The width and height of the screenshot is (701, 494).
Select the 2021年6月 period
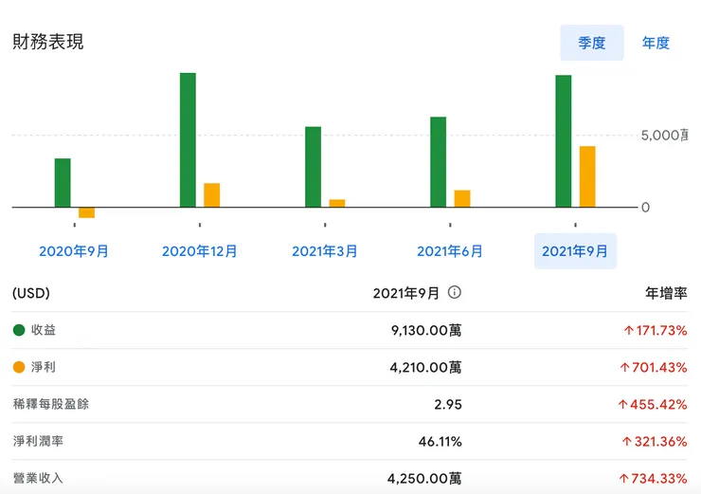(x=450, y=251)
